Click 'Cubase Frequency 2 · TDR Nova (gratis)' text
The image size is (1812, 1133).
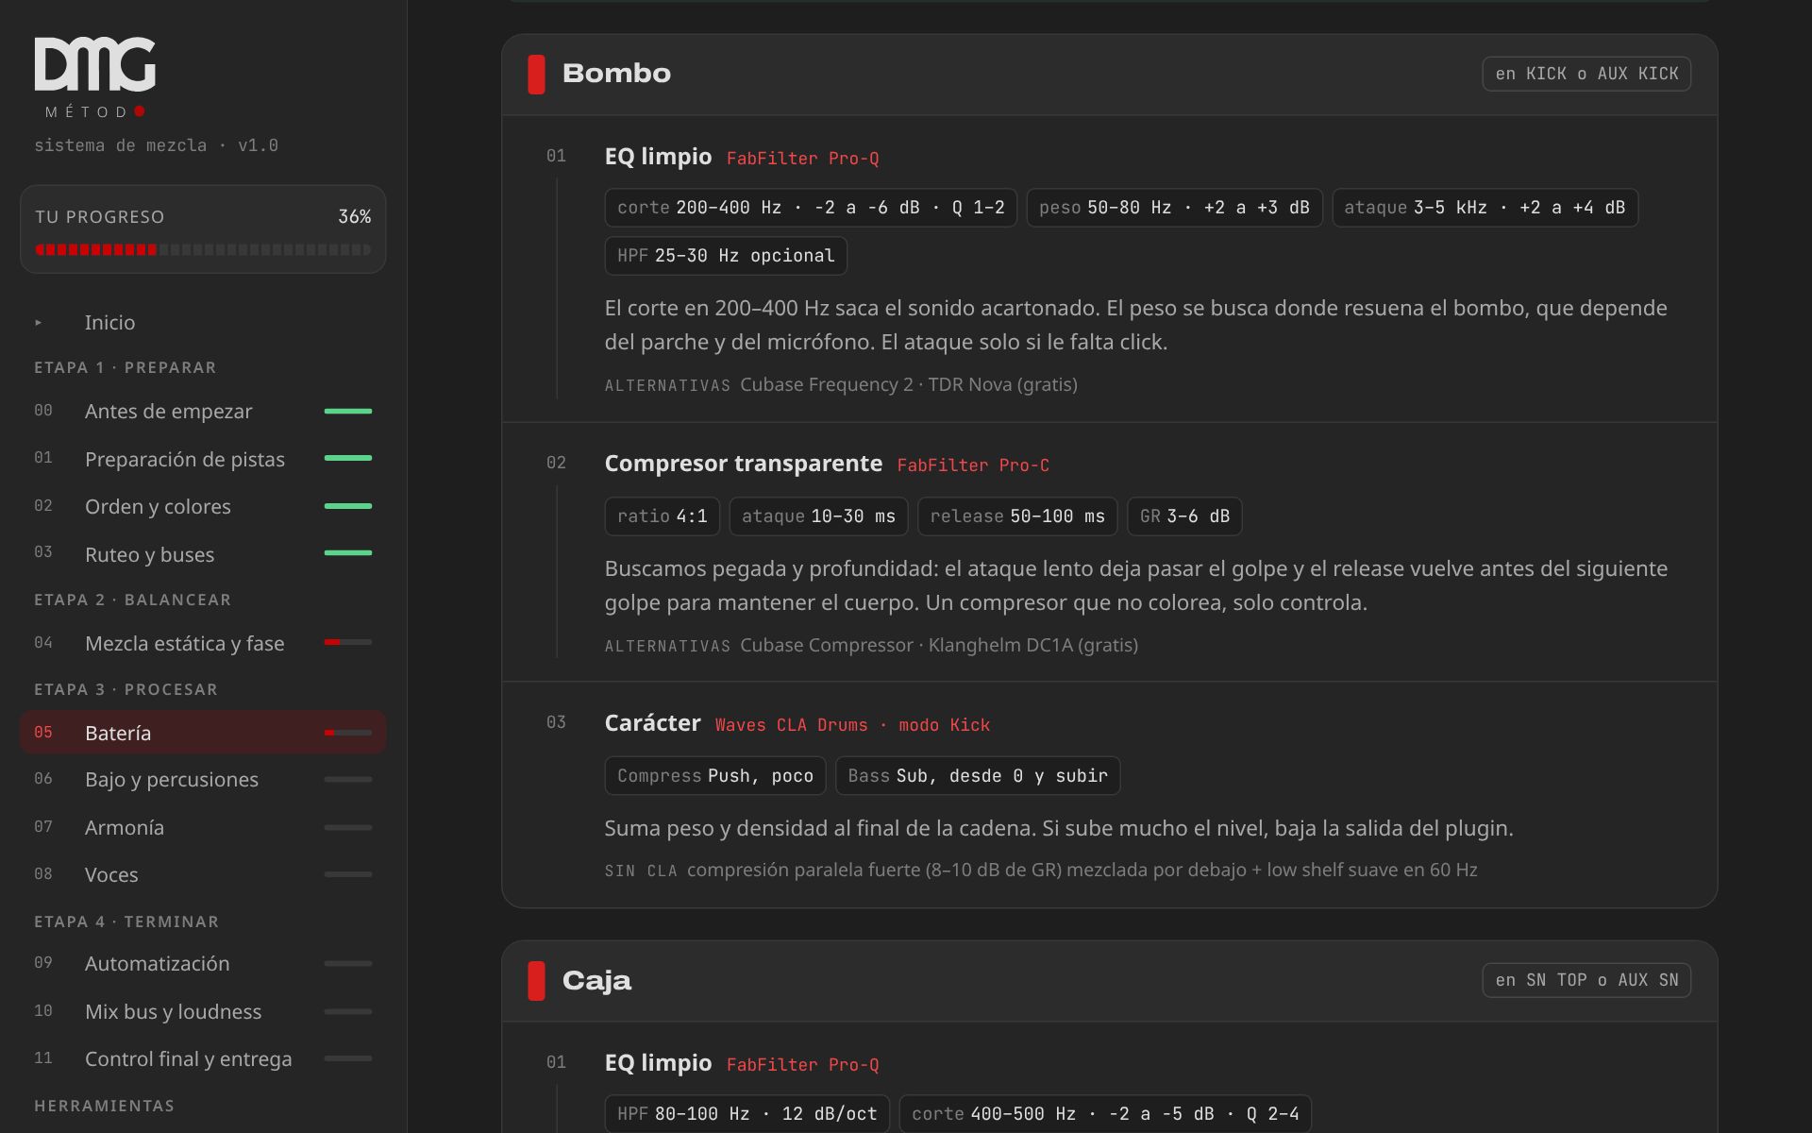[909, 385]
